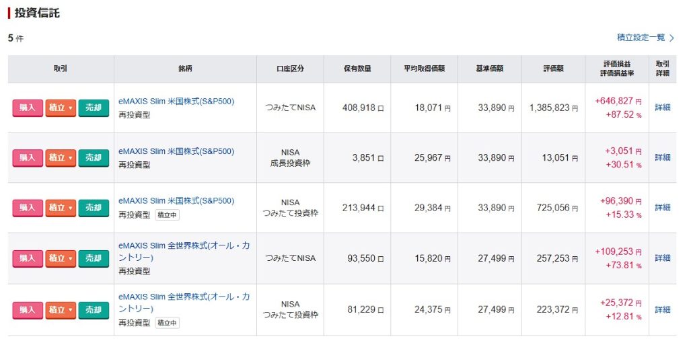The image size is (689, 349).
Task: Expand 積立 dropdown for 成長投資枠 row
Action: point(61,158)
